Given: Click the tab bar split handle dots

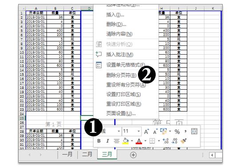Looking at the screenshot, I should point(203,155).
